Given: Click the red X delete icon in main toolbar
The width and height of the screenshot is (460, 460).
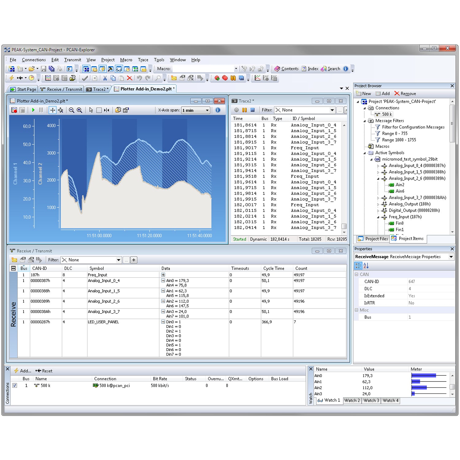Looking at the screenshot, I should pos(129,78).
